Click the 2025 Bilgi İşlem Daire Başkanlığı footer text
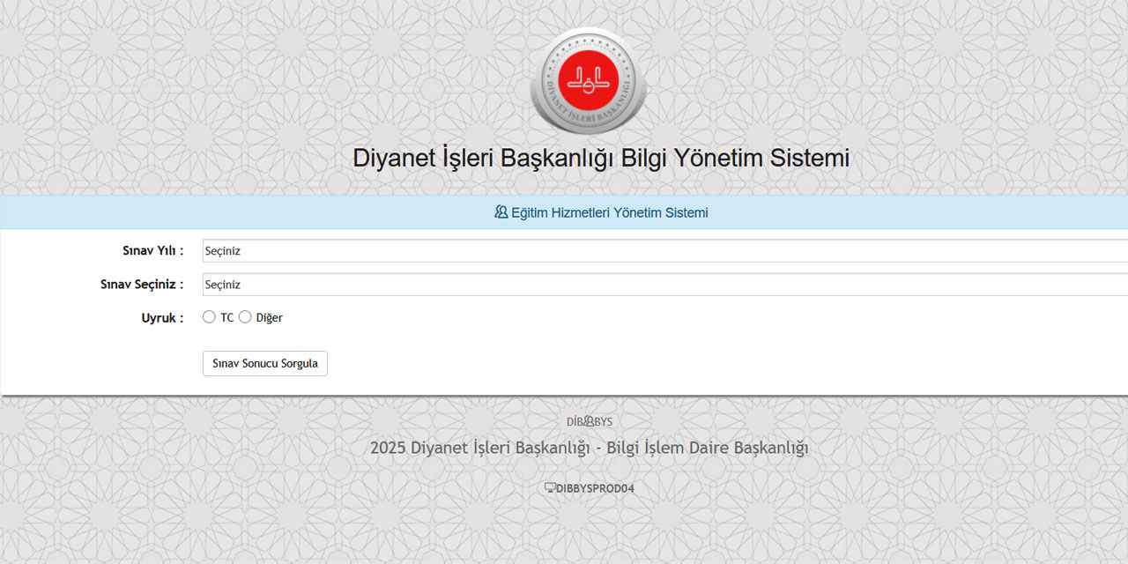Image resolution: width=1128 pixels, height=564 pixels. coord(590,448)
